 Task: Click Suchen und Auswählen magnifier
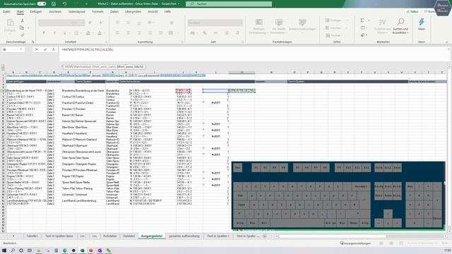coord(400,22)
